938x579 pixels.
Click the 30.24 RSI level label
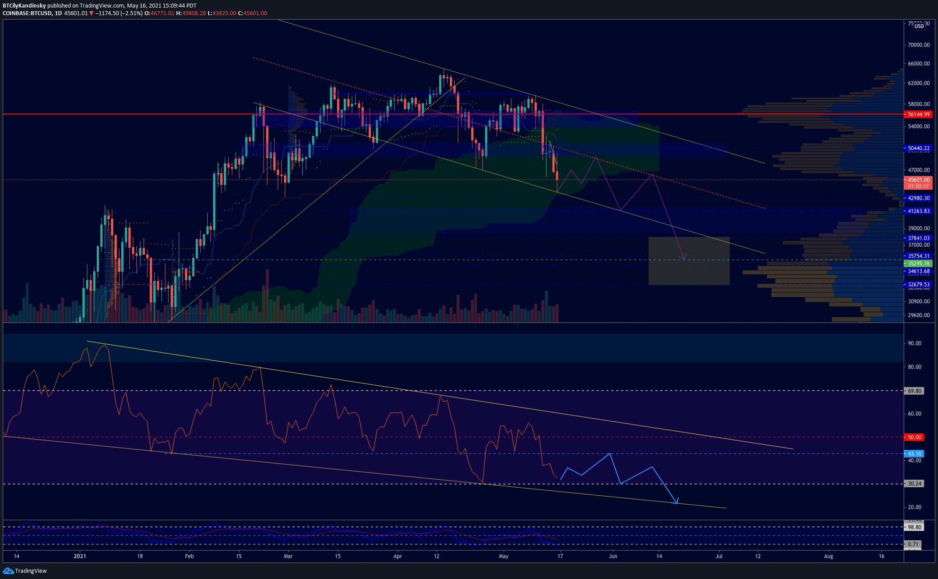pos(914,484)
